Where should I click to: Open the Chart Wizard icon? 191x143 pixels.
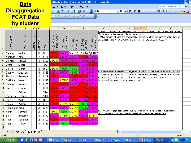pyautogui.click(x=79, y=11)
